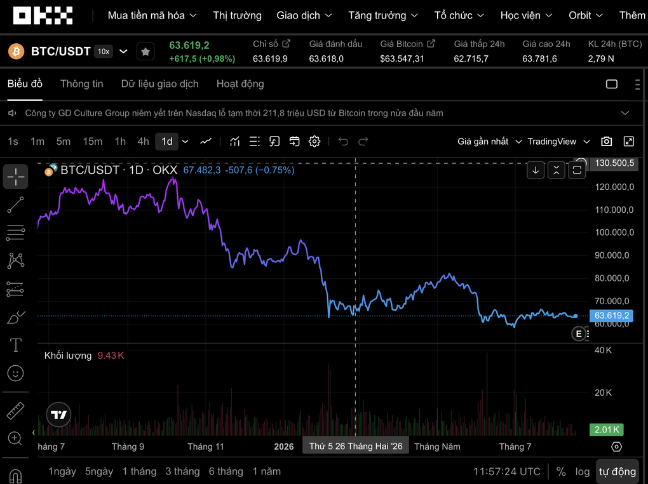Open the emoji icons tool

coord(16,373)
